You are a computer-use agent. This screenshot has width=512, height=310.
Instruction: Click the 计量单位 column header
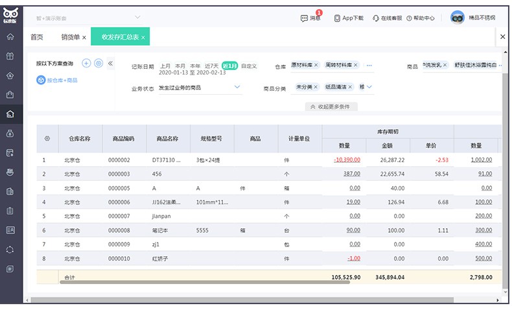299,139
